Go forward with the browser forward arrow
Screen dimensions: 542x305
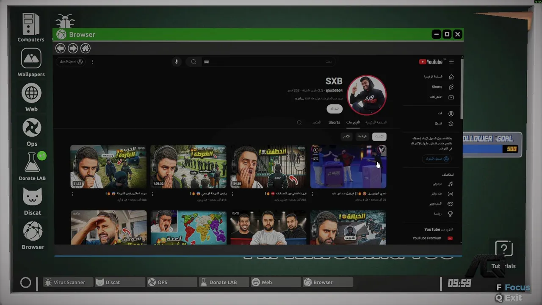coord(73,48)
